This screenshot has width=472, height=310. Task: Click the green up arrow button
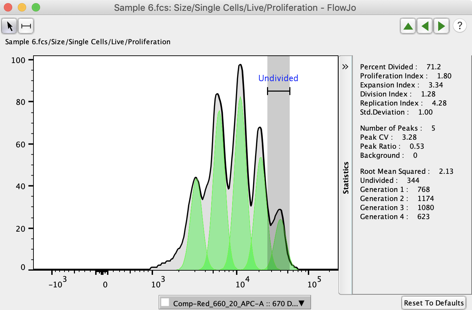click(409, 26)
